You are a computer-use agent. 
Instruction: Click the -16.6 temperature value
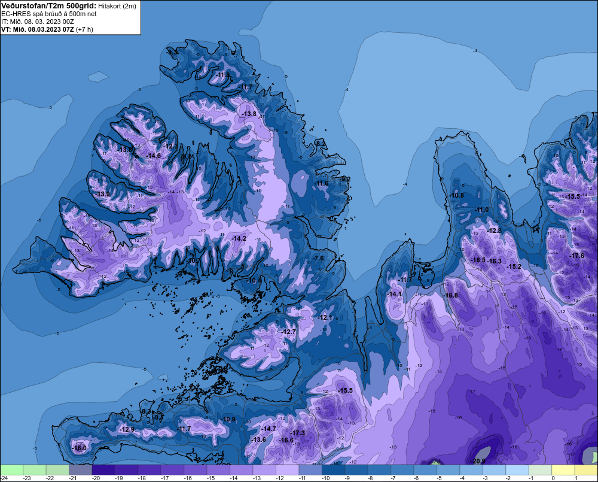pyautogui.click(x=286, y=440)
